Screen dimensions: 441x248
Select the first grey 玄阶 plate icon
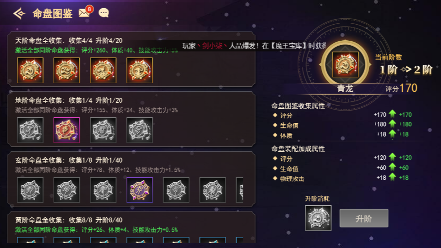pos(30,190)
